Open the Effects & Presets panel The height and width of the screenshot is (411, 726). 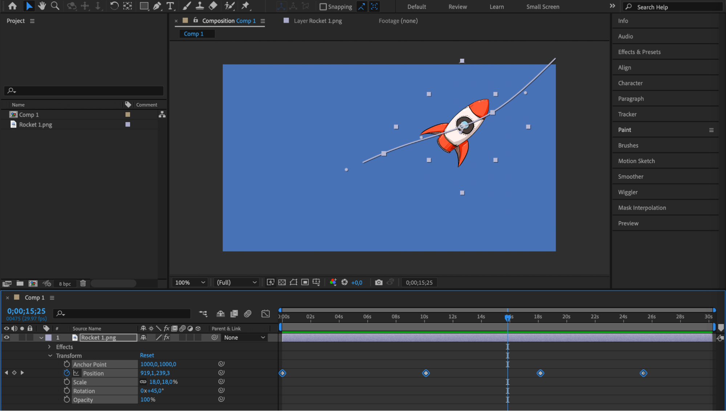(639, 52)
